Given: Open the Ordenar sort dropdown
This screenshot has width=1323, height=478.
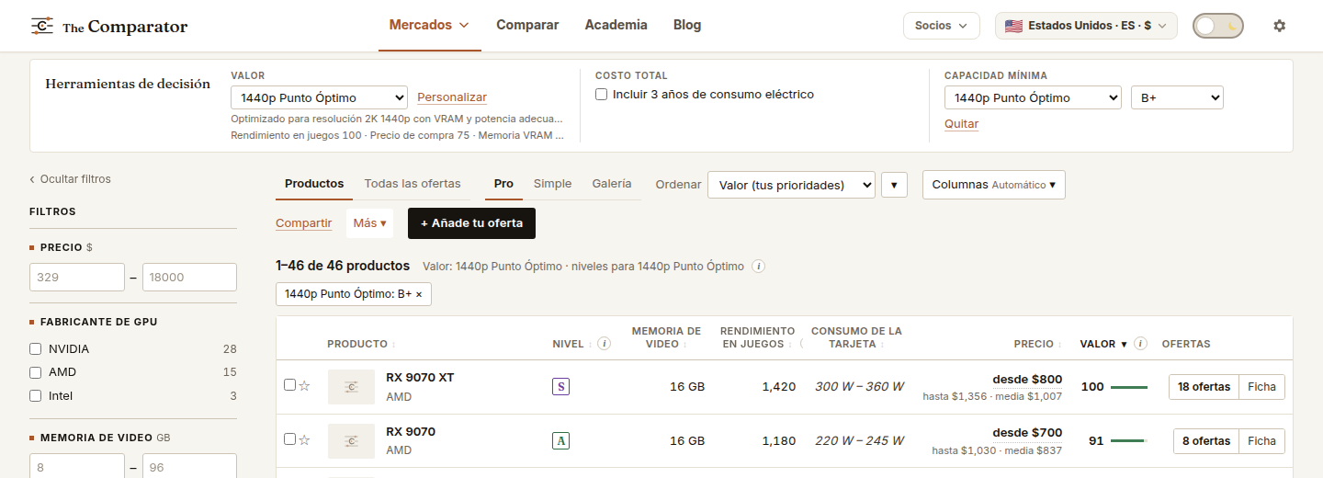Looking at the screenshot, I should 791,185.
